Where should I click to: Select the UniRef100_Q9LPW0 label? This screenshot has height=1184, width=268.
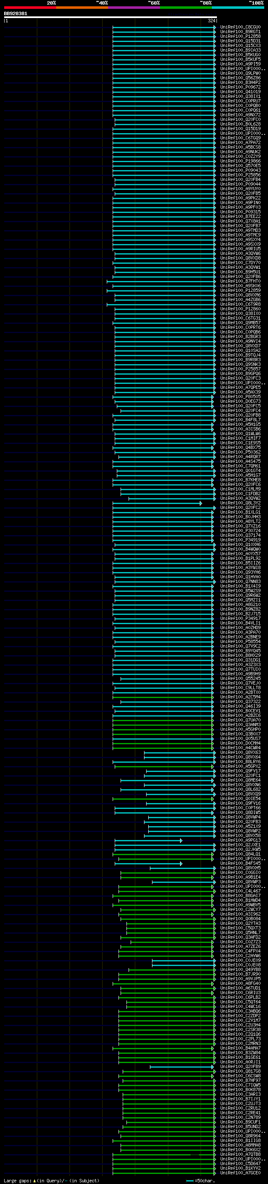[240, 73]
